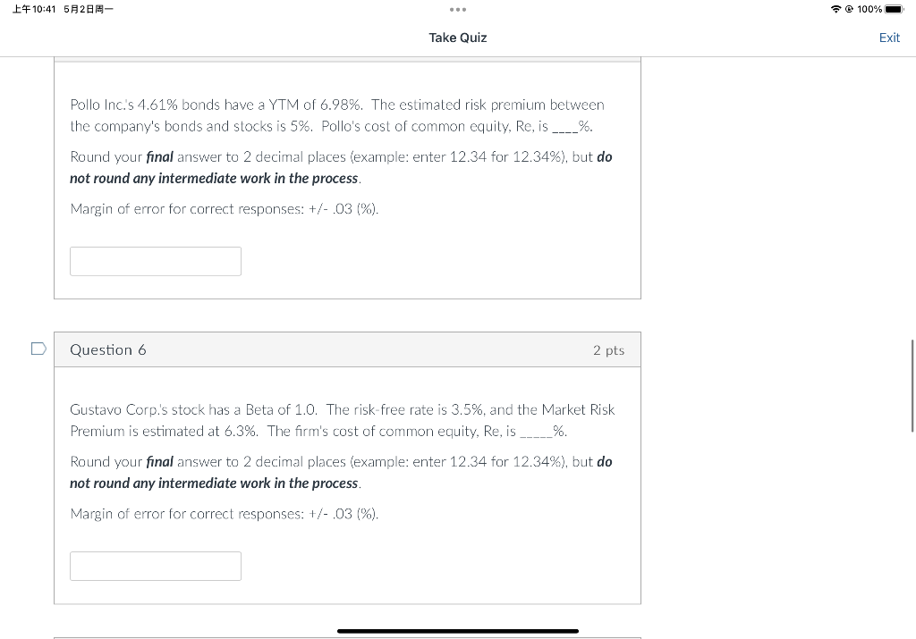Tap the home indicator bar
This screenshot has height=639, width=916.
pyautogui.click(x=458, y=631)
